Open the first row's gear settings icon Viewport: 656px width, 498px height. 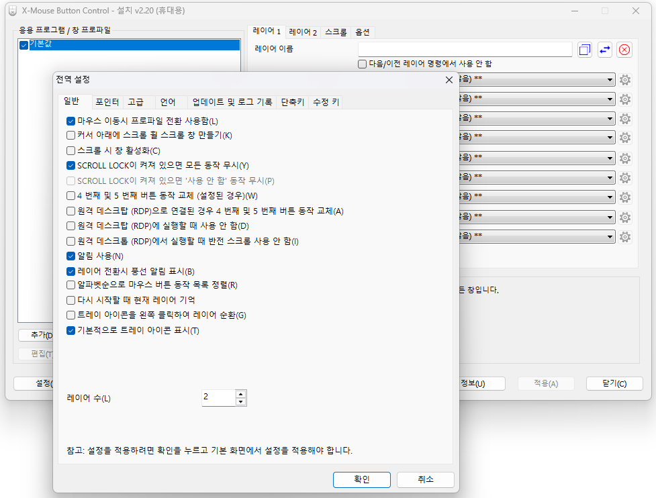[x=625, y=79]
